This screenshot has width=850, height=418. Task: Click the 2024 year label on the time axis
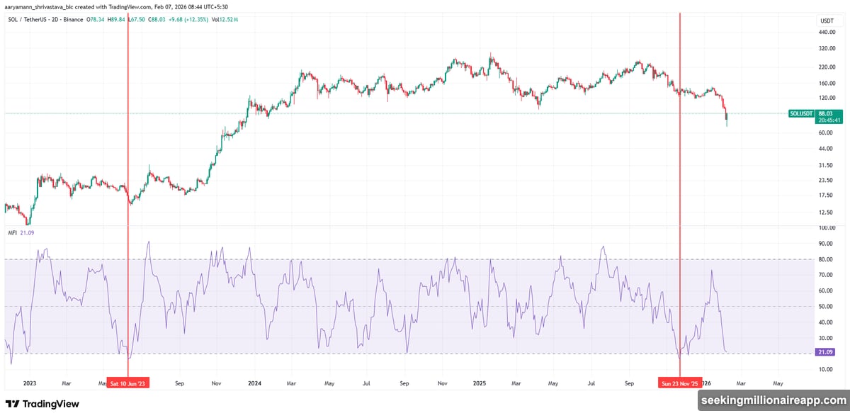(x=254, y=383)
